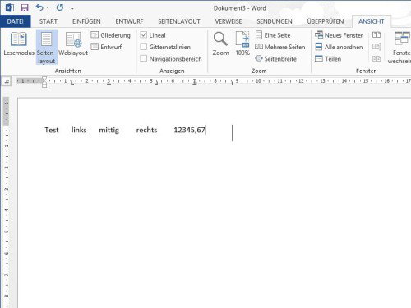The image size is (411, 308).
Task: Switch to Weblayout view
Action: click(73, 44)
